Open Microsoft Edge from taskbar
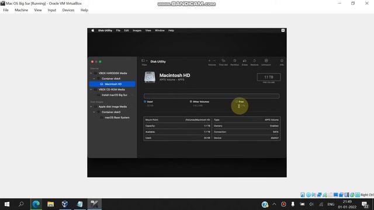This screenshot has width=374, height=210. 36,204
